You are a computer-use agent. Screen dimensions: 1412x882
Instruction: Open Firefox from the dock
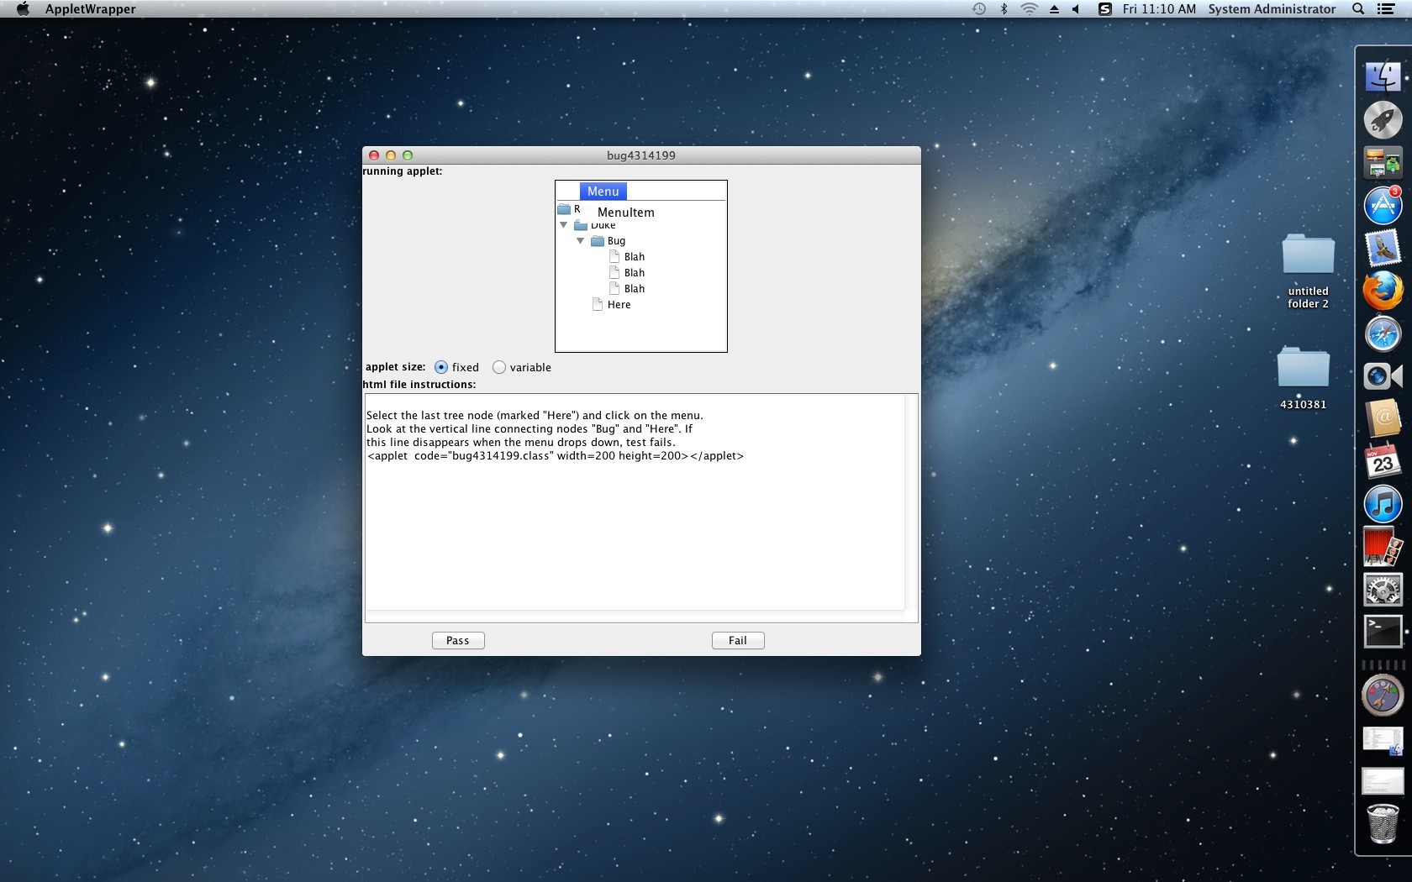pyautogui.click(x=1383, y=291)
